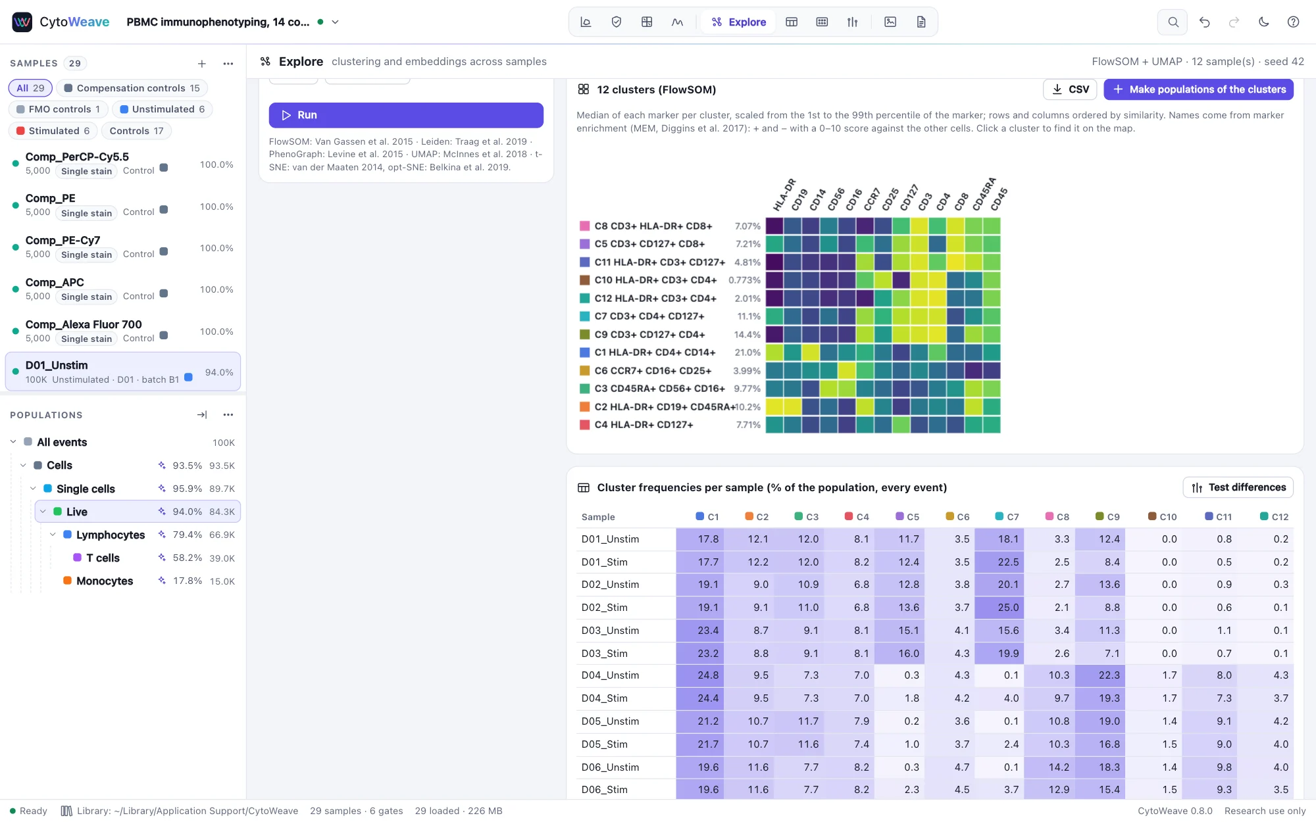
Task: Open the compensation matrix grid view
Action: (647, 22)
